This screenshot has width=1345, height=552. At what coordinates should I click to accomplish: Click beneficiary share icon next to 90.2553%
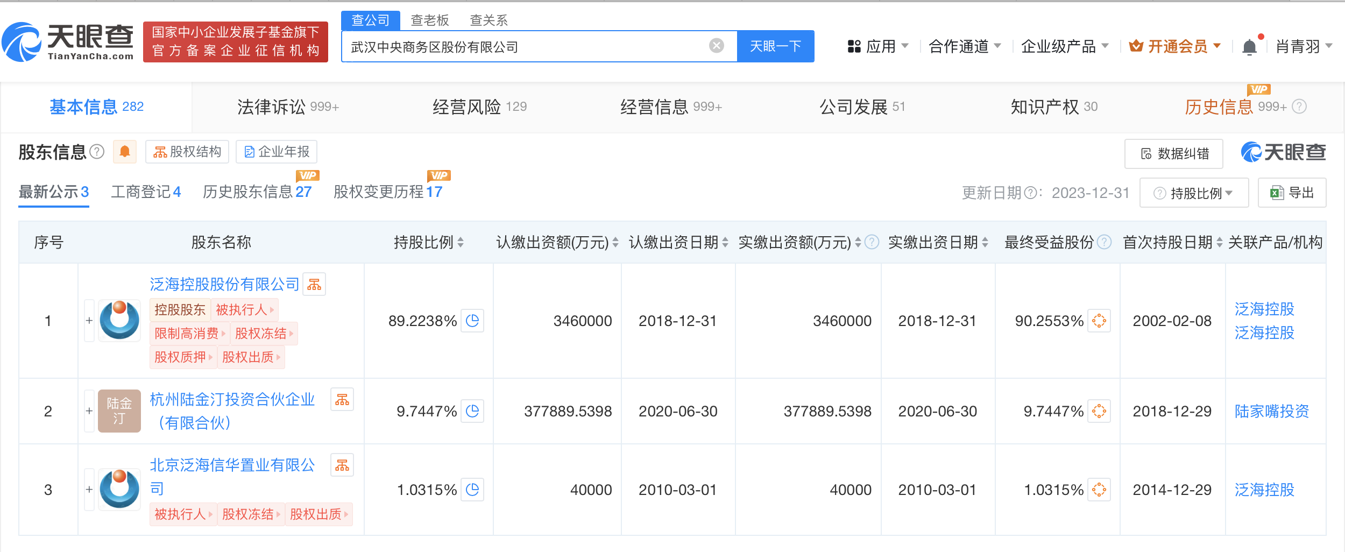point(1099,321)
